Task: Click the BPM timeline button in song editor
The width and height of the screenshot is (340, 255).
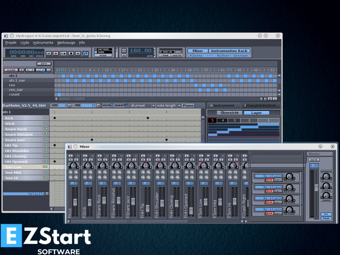Action: coord(44,64)
